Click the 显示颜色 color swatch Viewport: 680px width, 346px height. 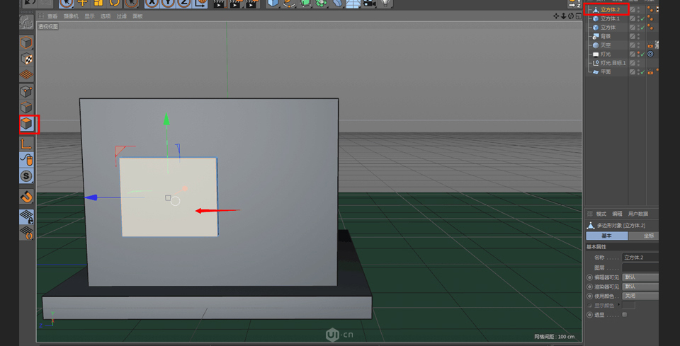(629, 306)
